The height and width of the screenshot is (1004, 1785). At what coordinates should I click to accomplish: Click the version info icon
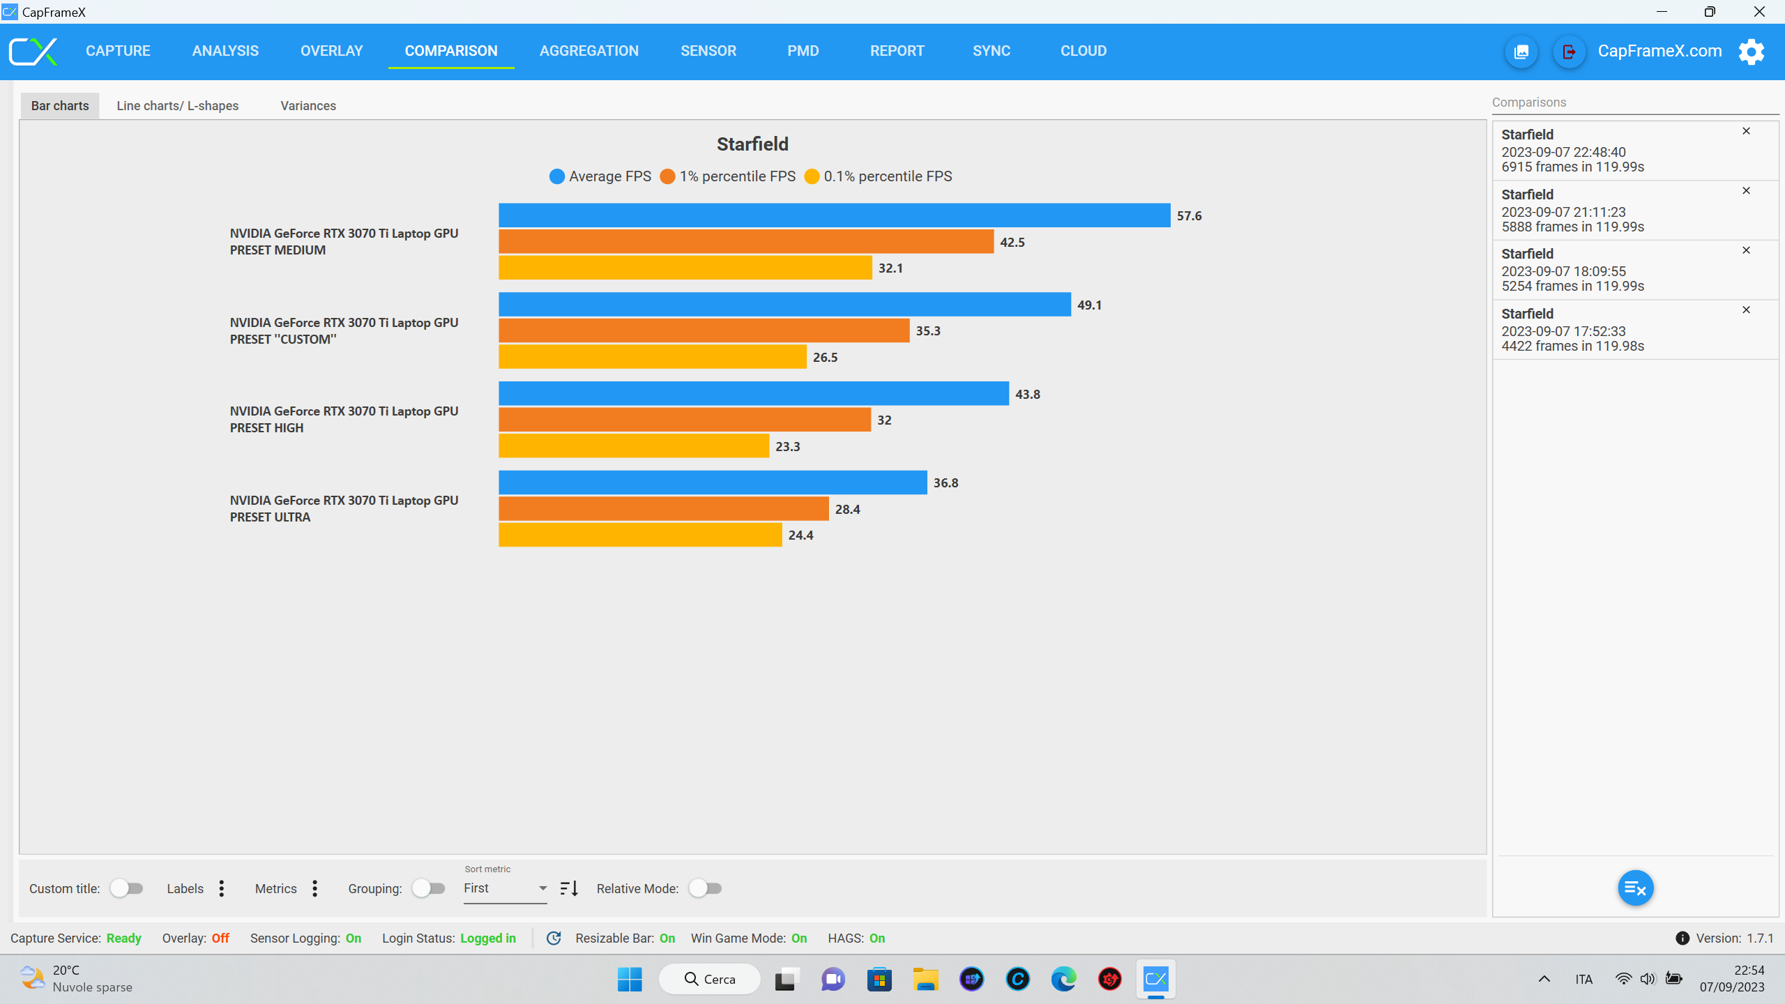[1683, 938]
